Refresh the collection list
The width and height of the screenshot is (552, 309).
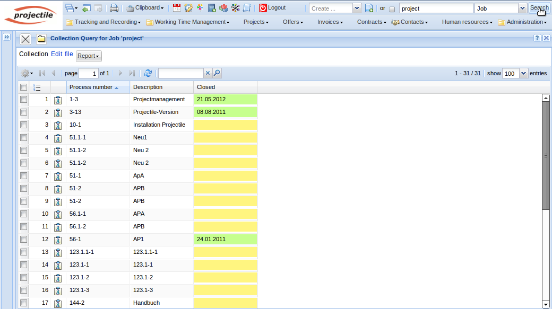click(x=148, y=73)
